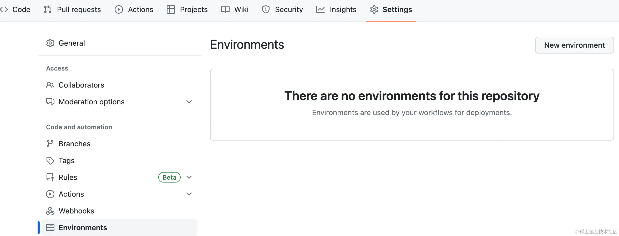Click the Environments server icon
This screenshot has width=619, height=236.
[x=50, y=228]
